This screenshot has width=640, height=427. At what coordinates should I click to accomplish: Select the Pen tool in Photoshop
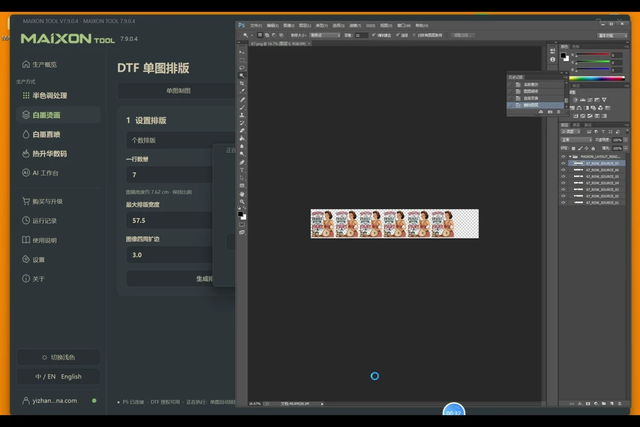(x=242, y=162)
